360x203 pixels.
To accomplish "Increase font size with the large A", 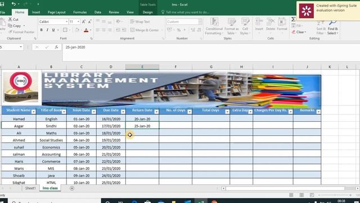I will (84, 21).
